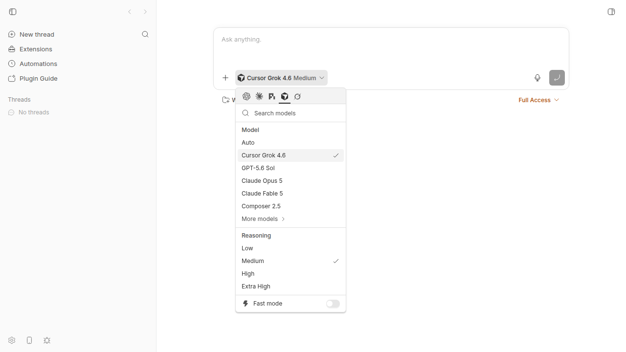Select the Cursor cube provider icon
Image resolution: width=626 pixels, height=352 pixels.
[x=285, y=96]
